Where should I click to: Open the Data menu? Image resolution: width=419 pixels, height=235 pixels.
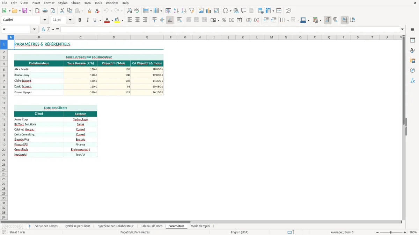click(87, 3)
